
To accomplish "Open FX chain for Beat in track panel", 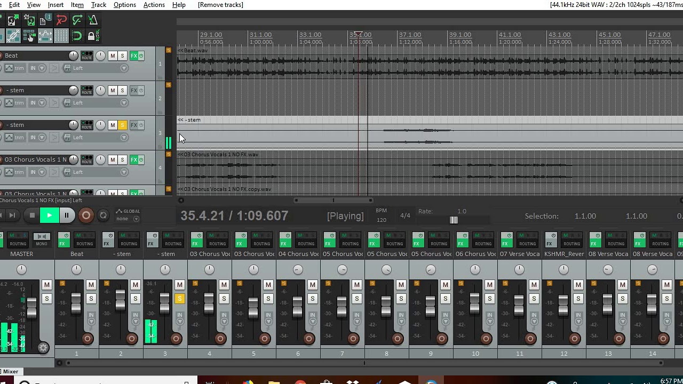I will click(x=134, y=55).
